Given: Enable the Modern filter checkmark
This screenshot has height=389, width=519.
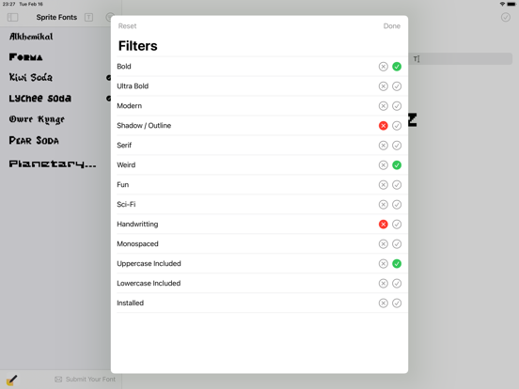Looking at the screenshot, I should point(397,106).
